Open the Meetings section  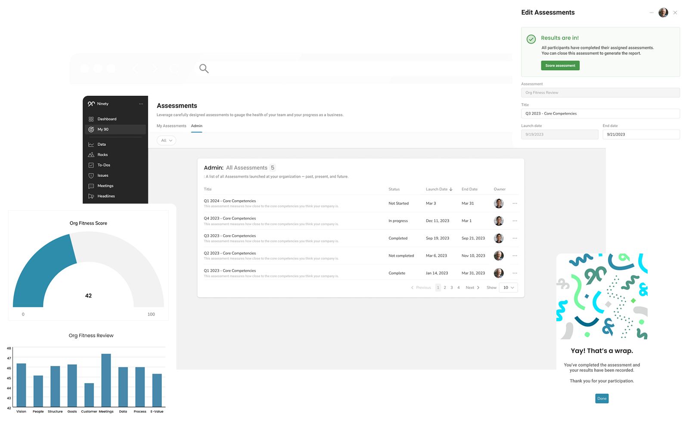105,186
